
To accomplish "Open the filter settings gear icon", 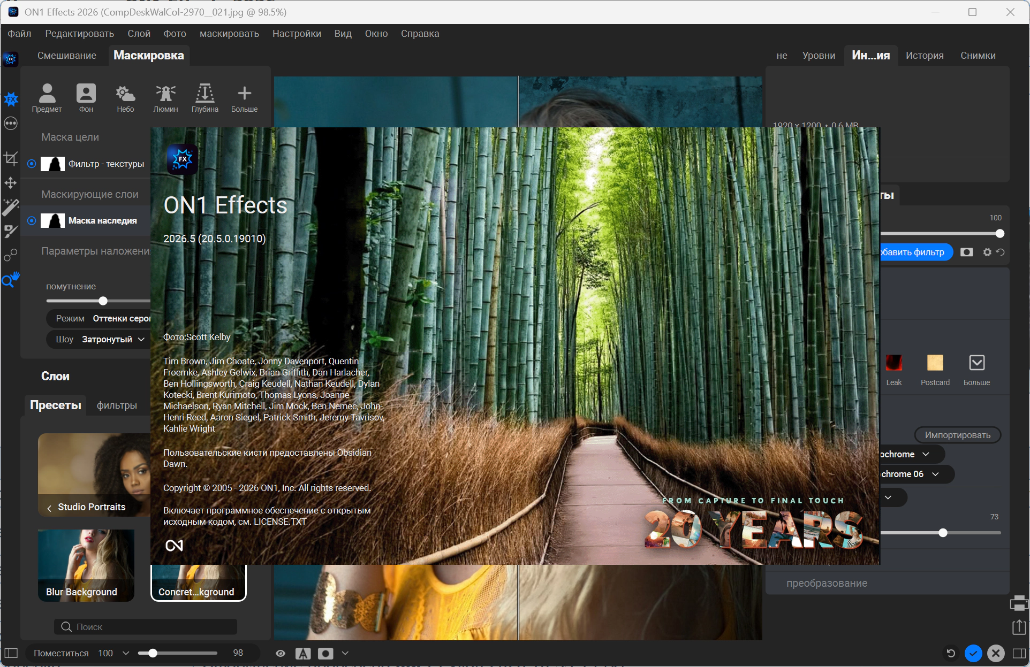I will click(987, 252).
